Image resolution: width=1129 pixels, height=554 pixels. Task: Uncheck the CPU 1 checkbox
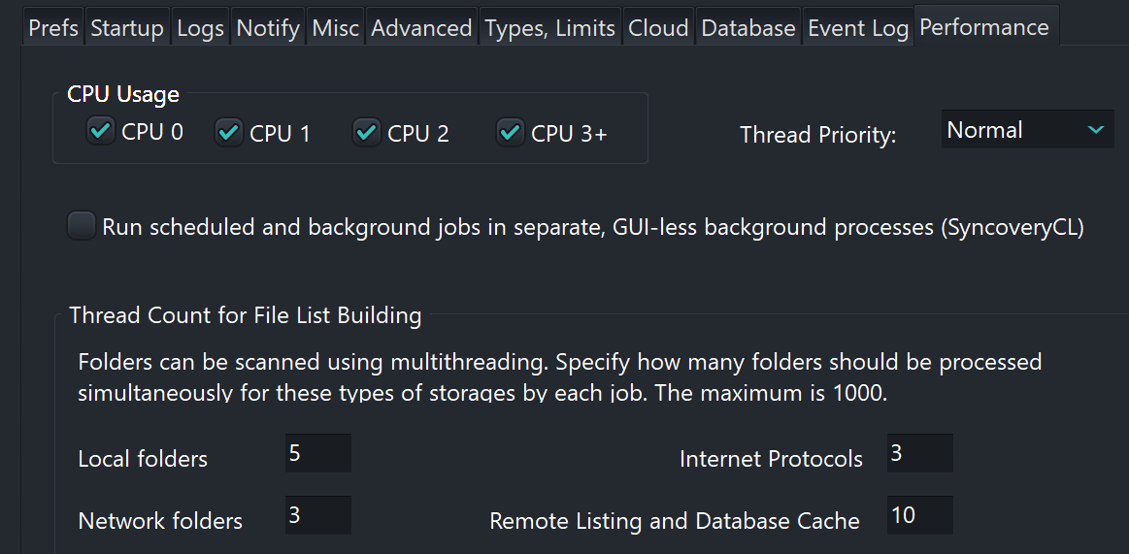point(229,131)
